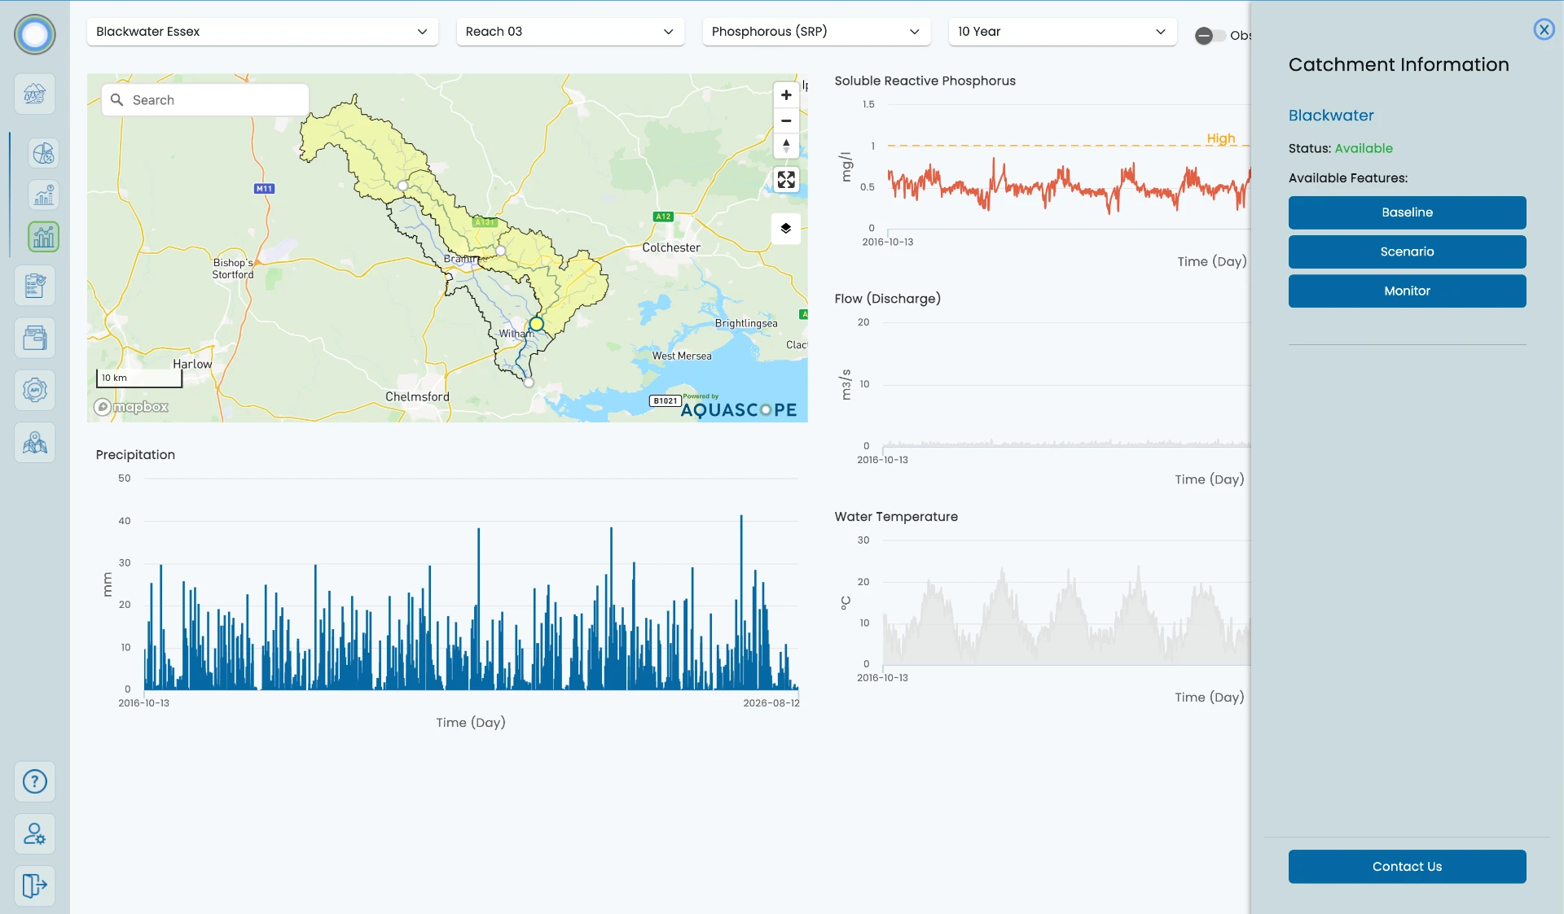Click the Colchester label on the map
The image size is (1564, 914).
pyautogui.click(x=670, y=247)
